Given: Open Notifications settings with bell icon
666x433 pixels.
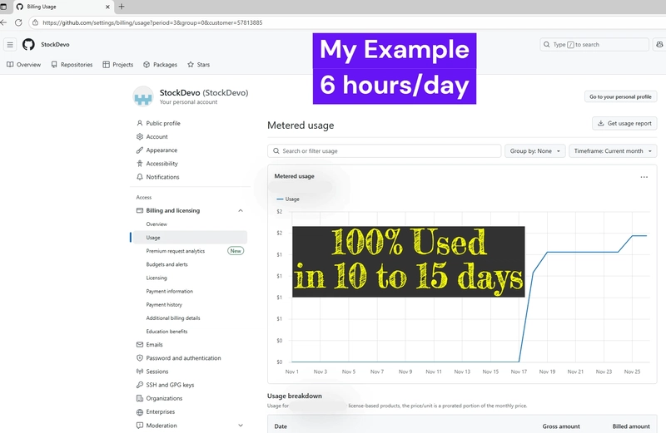Looking at the screenshot, I should 162,177.
